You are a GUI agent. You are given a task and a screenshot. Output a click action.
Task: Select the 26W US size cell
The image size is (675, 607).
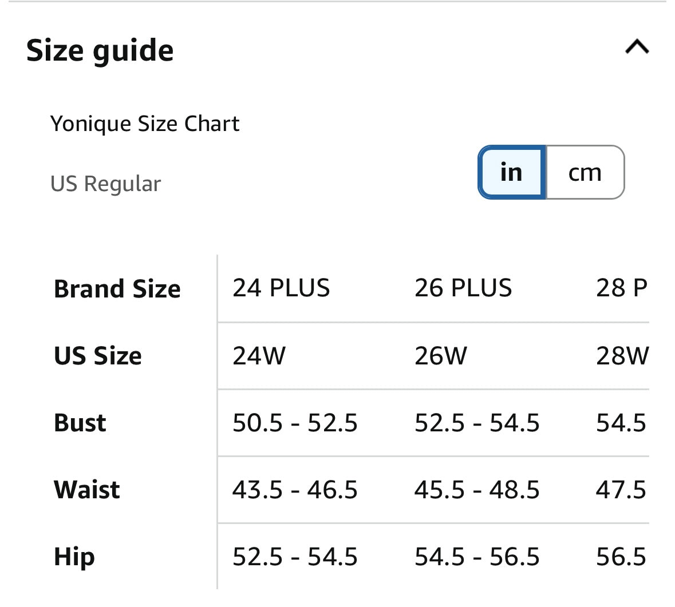tap(441, 356)
